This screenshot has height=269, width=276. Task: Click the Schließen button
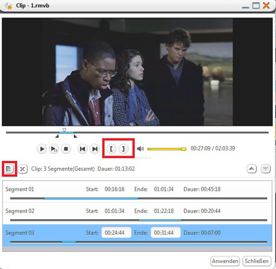[257, 261]
